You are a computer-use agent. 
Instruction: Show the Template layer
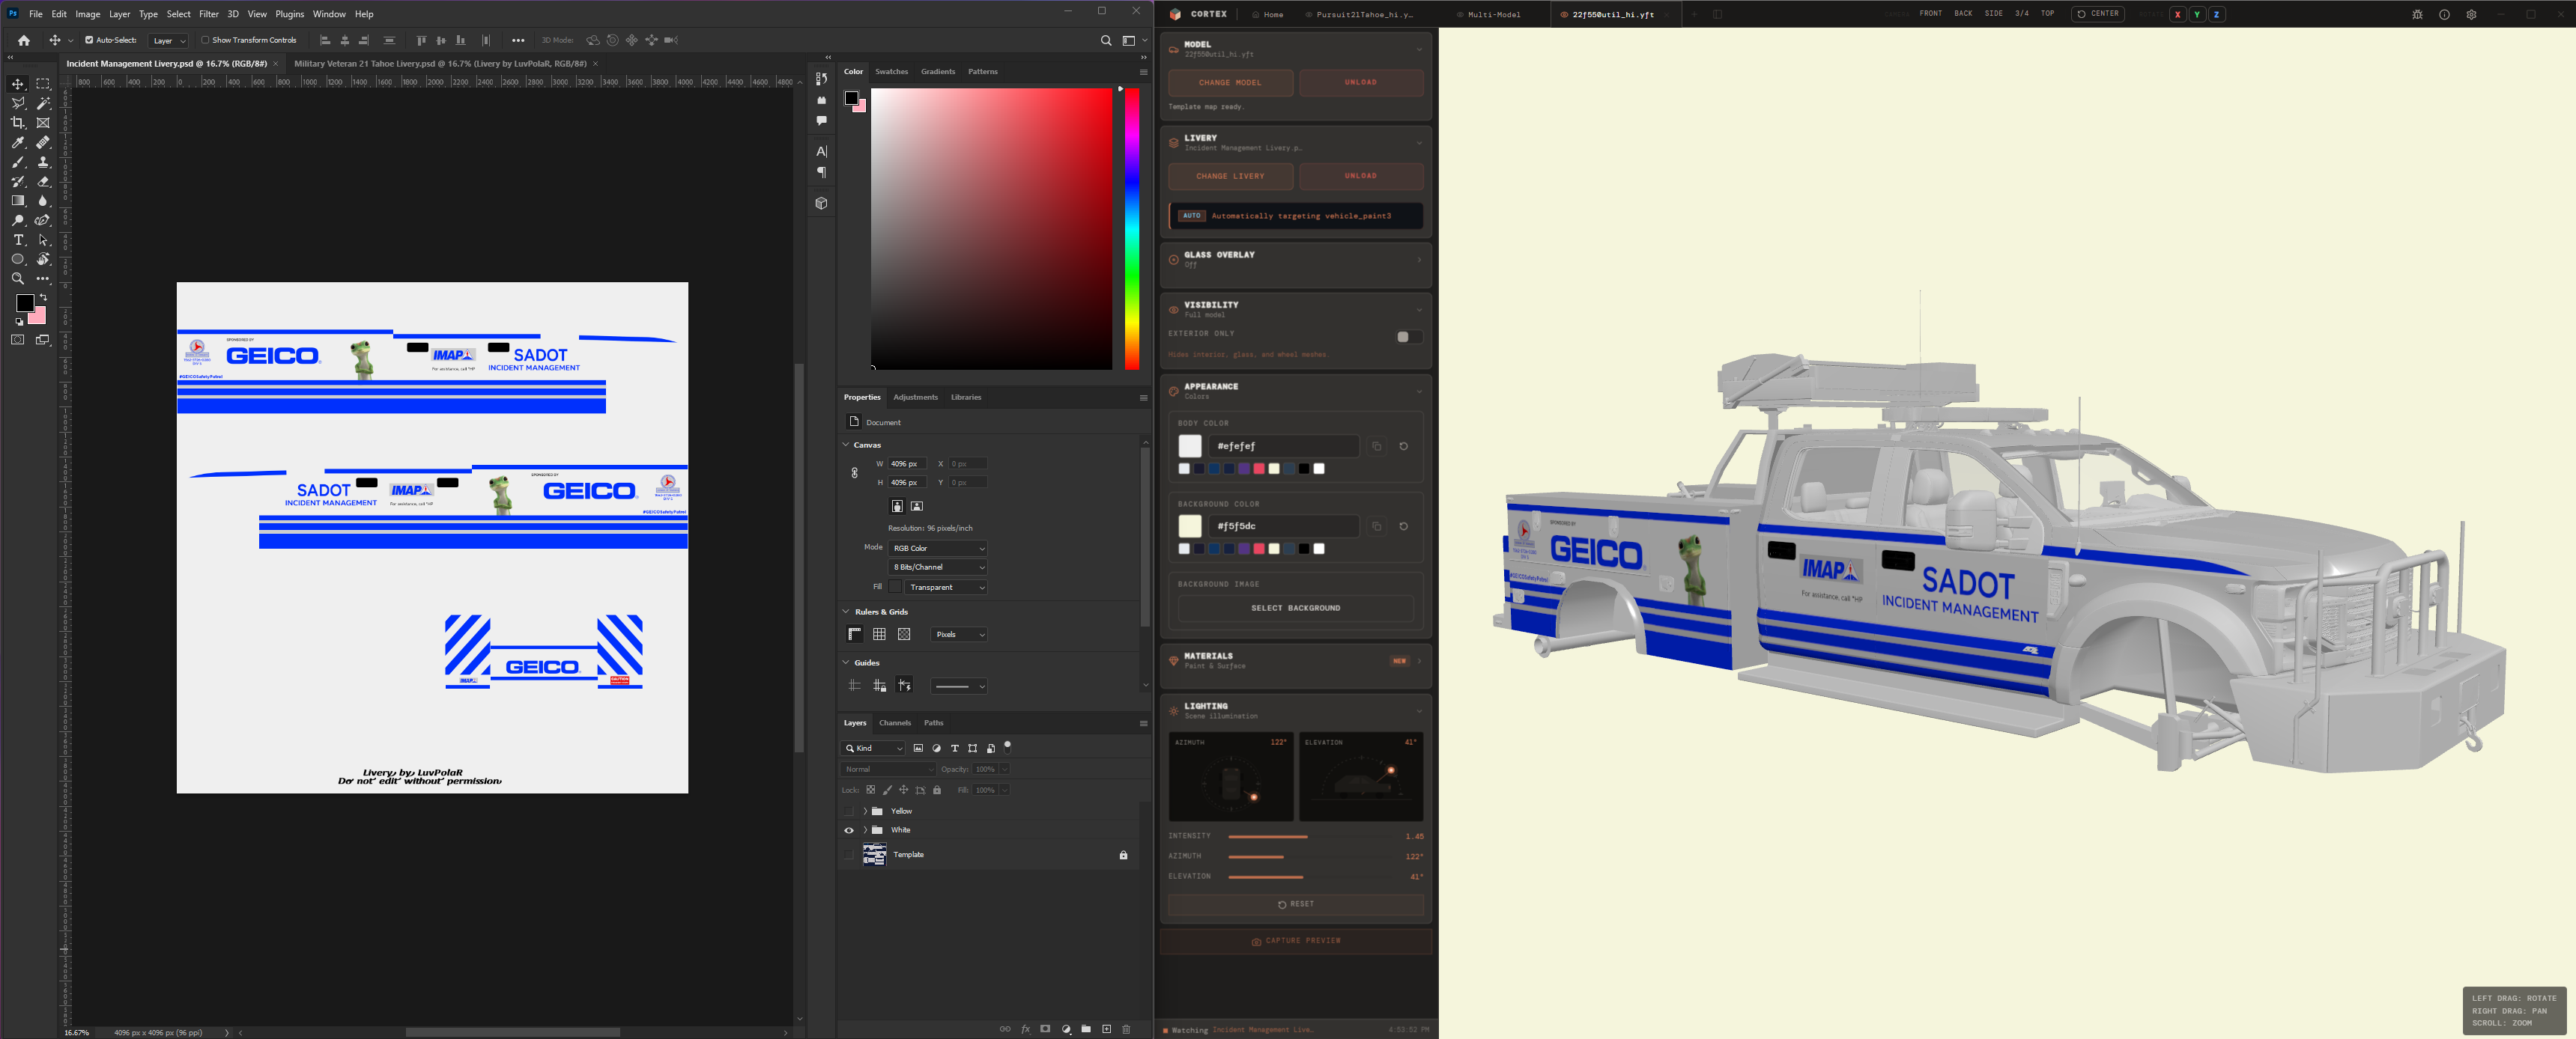click(849, 854)
